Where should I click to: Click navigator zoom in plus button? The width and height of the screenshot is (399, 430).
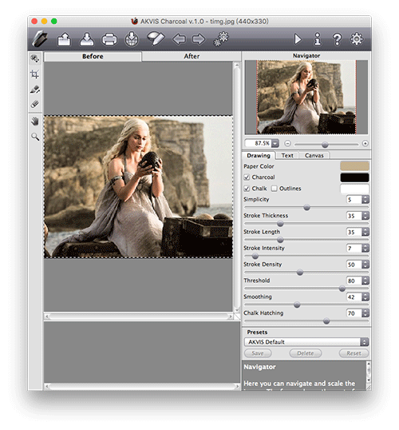tap(365, 143)
